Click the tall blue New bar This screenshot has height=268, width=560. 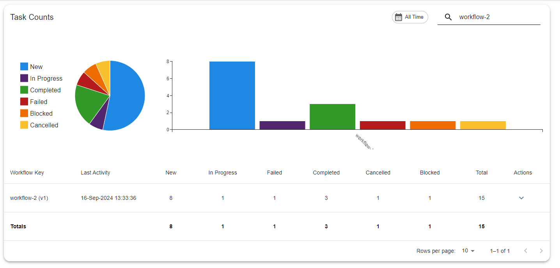coord(232,95)
